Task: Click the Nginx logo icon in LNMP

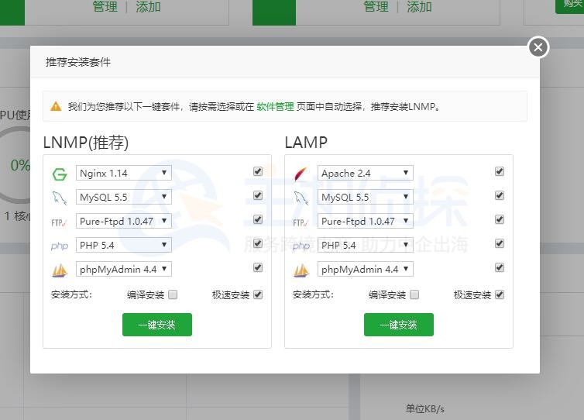Action: (x=60, y=174)
